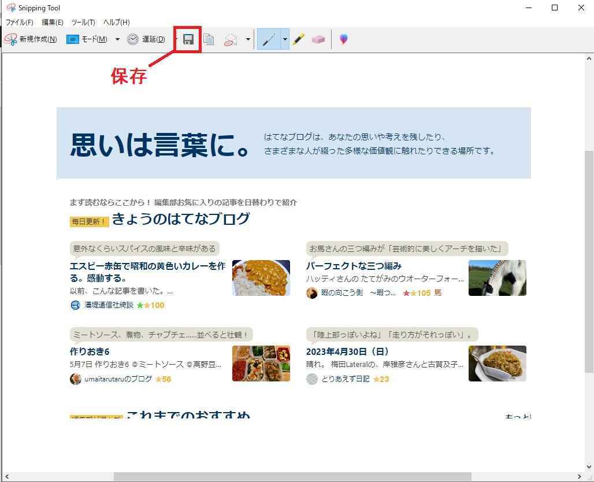Click the とりあえず日記 blog name
Screen dimensions: 594x482
pyautogui.click(x=345, y=379)
